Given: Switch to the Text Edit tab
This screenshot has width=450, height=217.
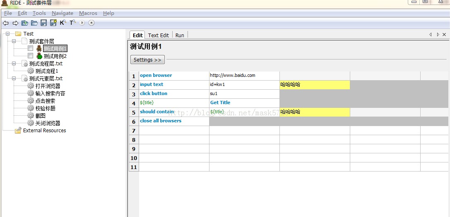Looking at the screenshot, I should (x=159, y=35).
